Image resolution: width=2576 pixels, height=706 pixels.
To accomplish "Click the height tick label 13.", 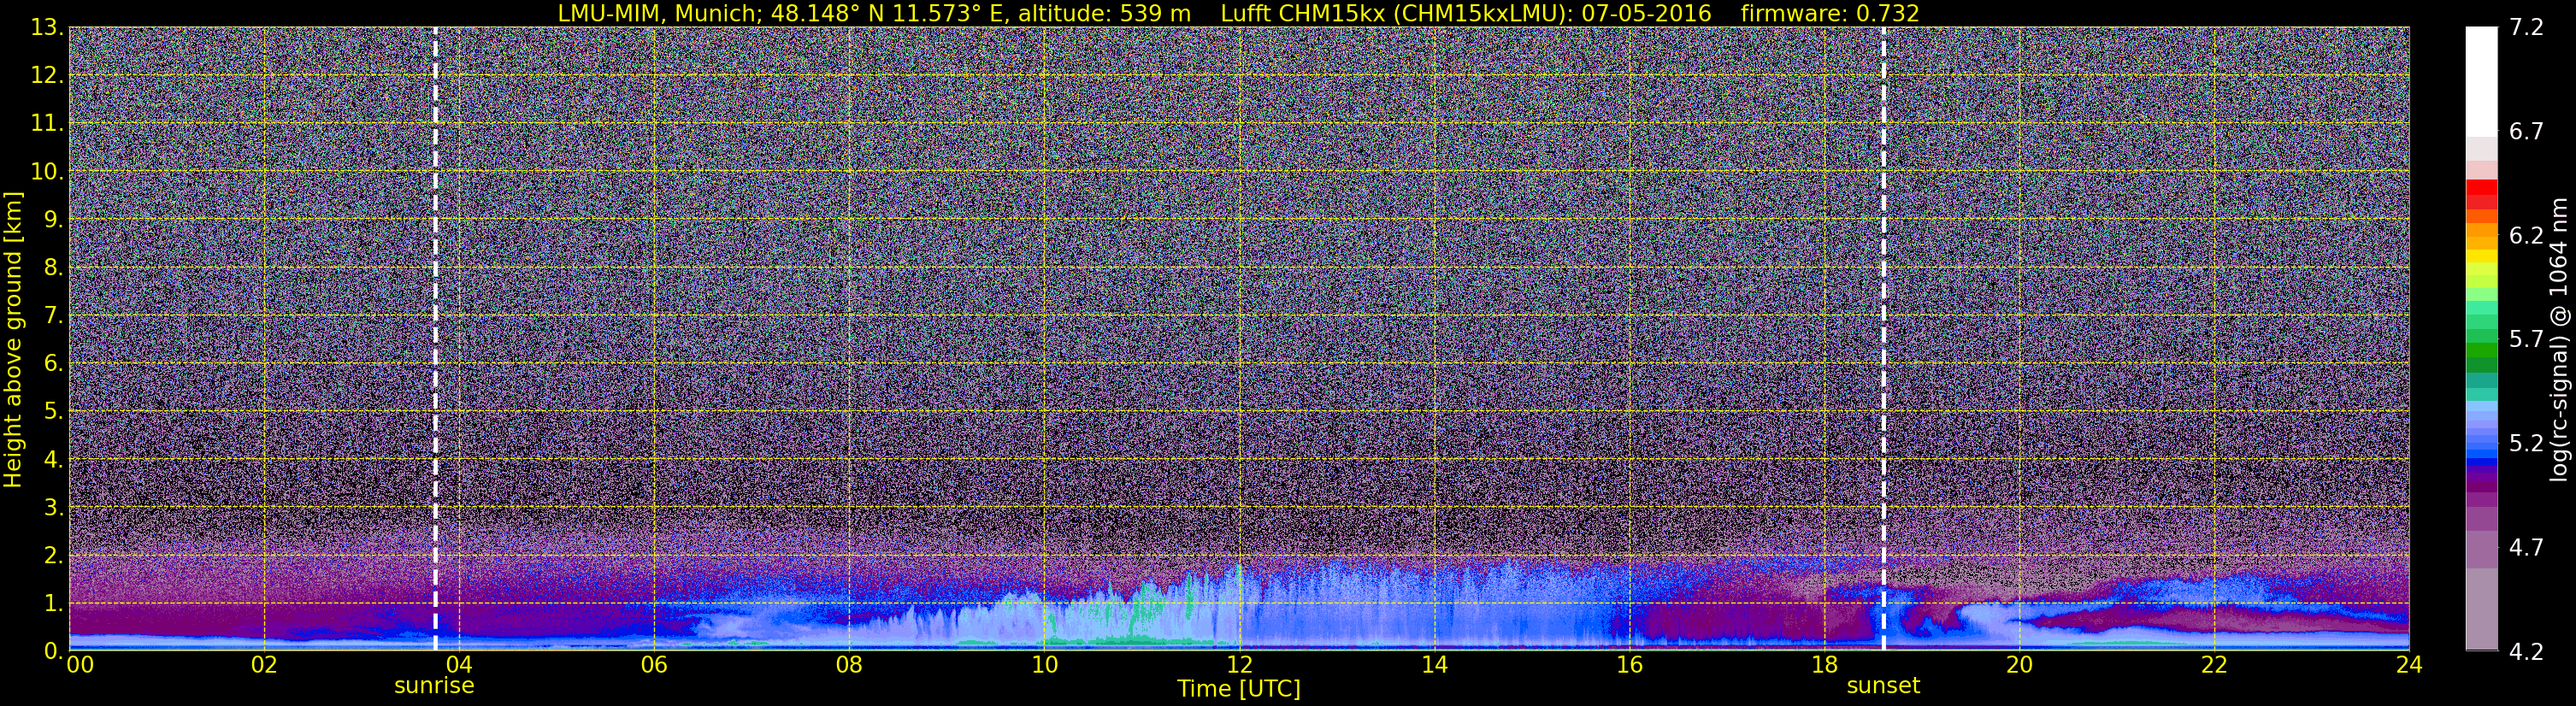I will point(47,28).
